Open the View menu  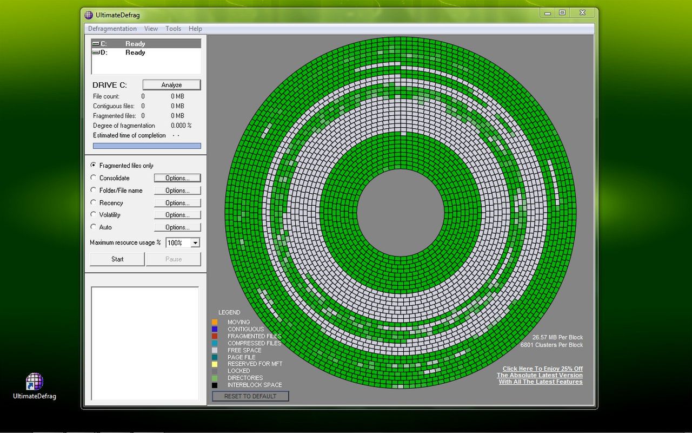pos(151,29)
